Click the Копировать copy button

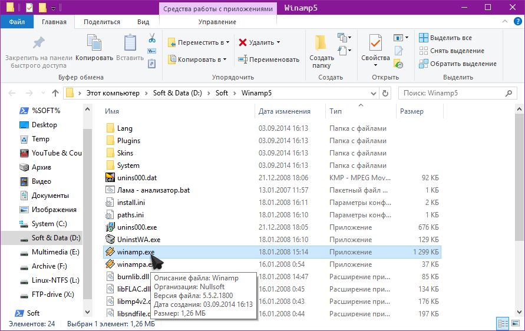pyautogui.click(x=94, y=48)
